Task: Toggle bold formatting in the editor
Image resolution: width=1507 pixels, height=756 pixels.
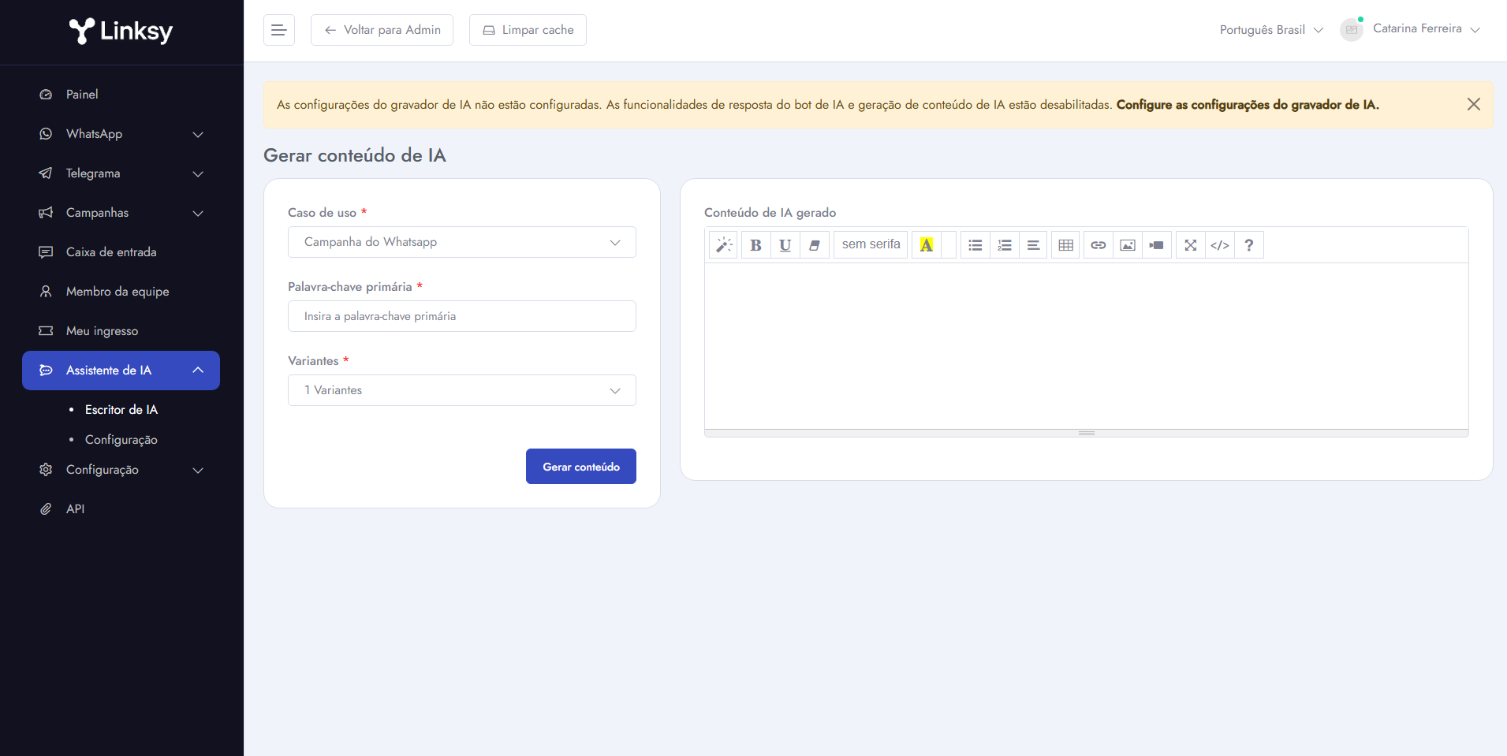Action: [x=755, y=245]
